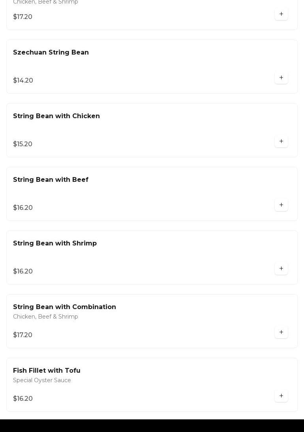Screen dimensions: 304x432
Task: Click the $14.20 price label
Action: point(23,81)
